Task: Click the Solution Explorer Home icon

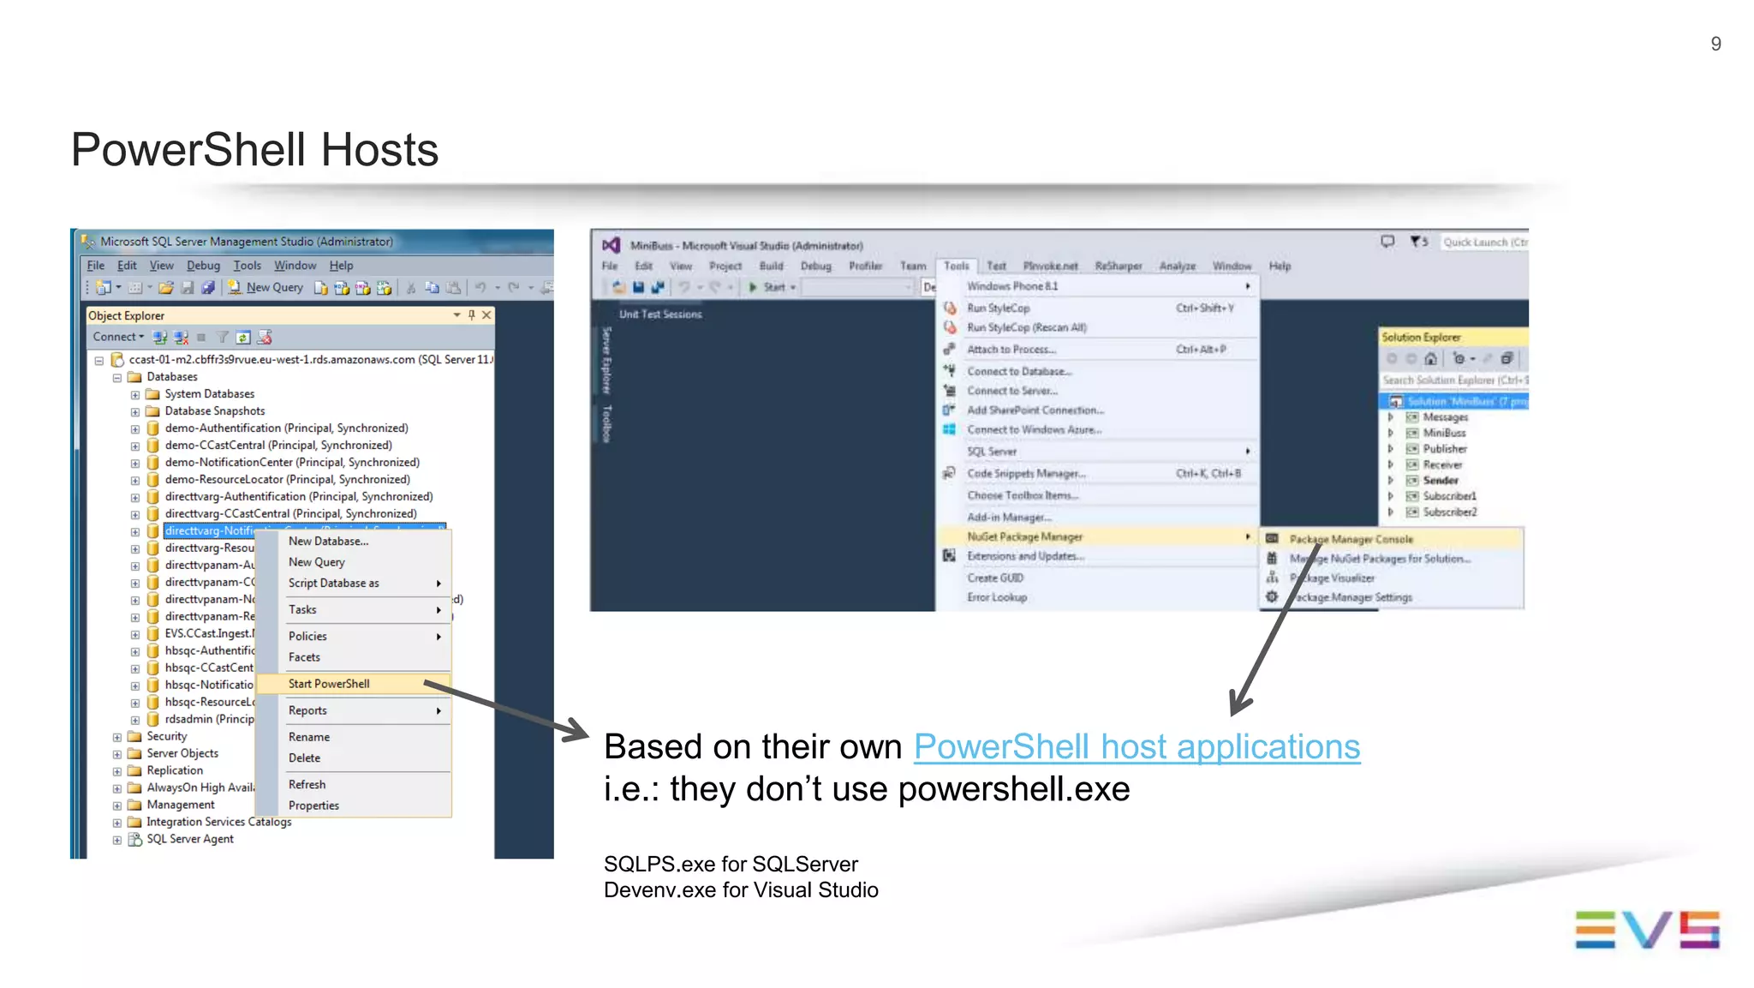Action: [1430, 359]
